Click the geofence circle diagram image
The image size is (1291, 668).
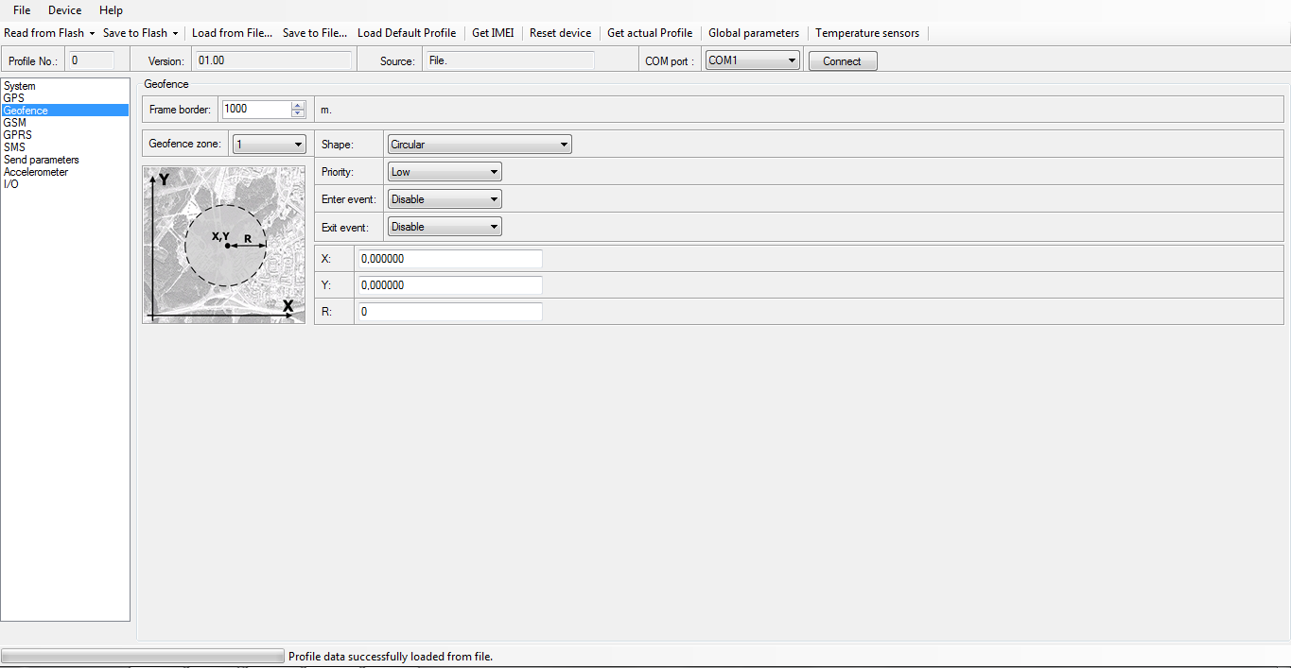224,245
